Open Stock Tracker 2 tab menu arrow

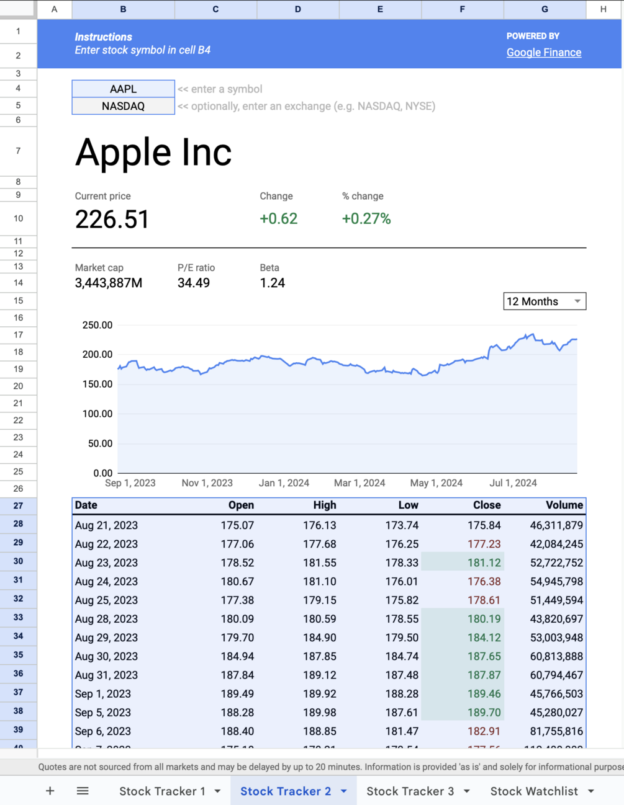[344, 791]
